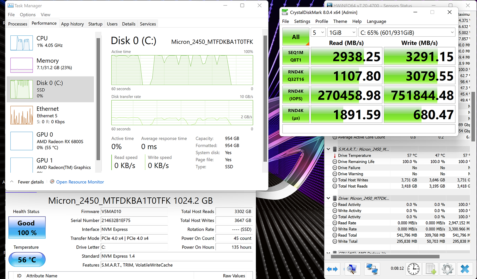The height and width of the screenshot is (279, 477).
Task: Open the CrystalDiskMark Theme menu
Action: point(340,21)
